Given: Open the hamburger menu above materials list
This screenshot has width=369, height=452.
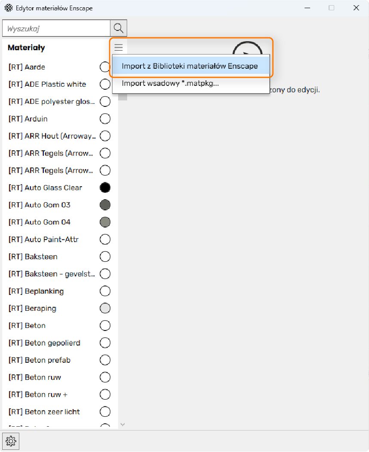Looking at the screenshot, I should point(119,47).
